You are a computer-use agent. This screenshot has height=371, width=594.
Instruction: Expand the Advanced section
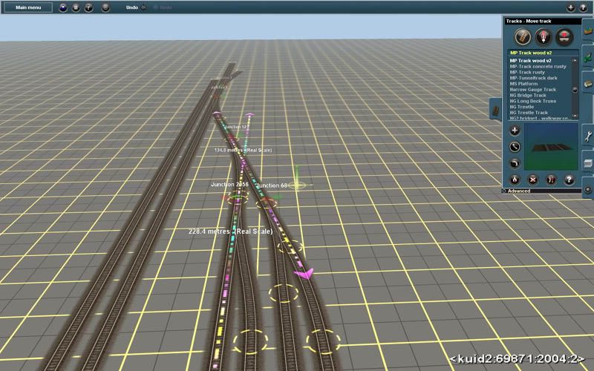click(x=518, y=191)
